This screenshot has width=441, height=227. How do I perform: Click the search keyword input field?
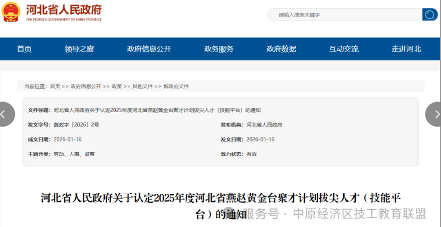(344, 14)
